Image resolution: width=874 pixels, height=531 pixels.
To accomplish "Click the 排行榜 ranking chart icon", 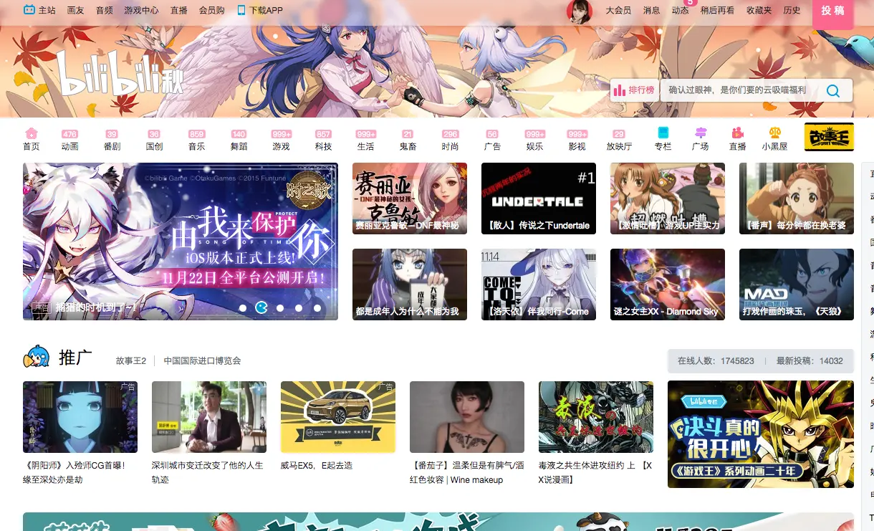I will click(x=619, y=90).
